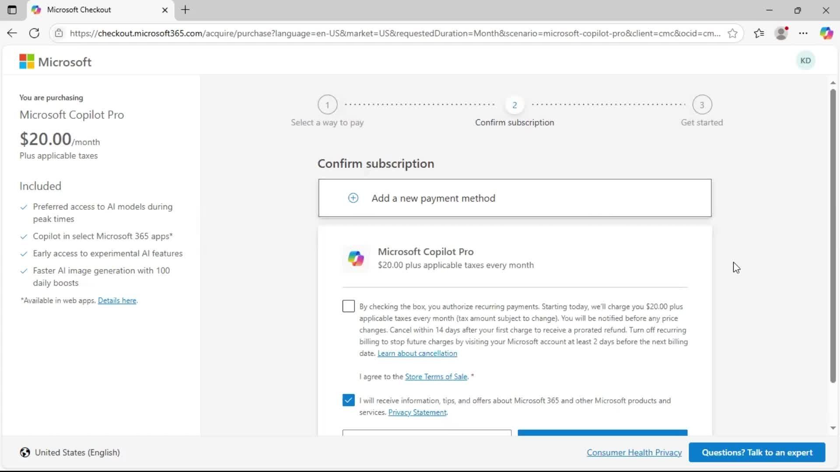Open the Favorites list icon
This screenshot has width=840, height=472.
(759, 33)
